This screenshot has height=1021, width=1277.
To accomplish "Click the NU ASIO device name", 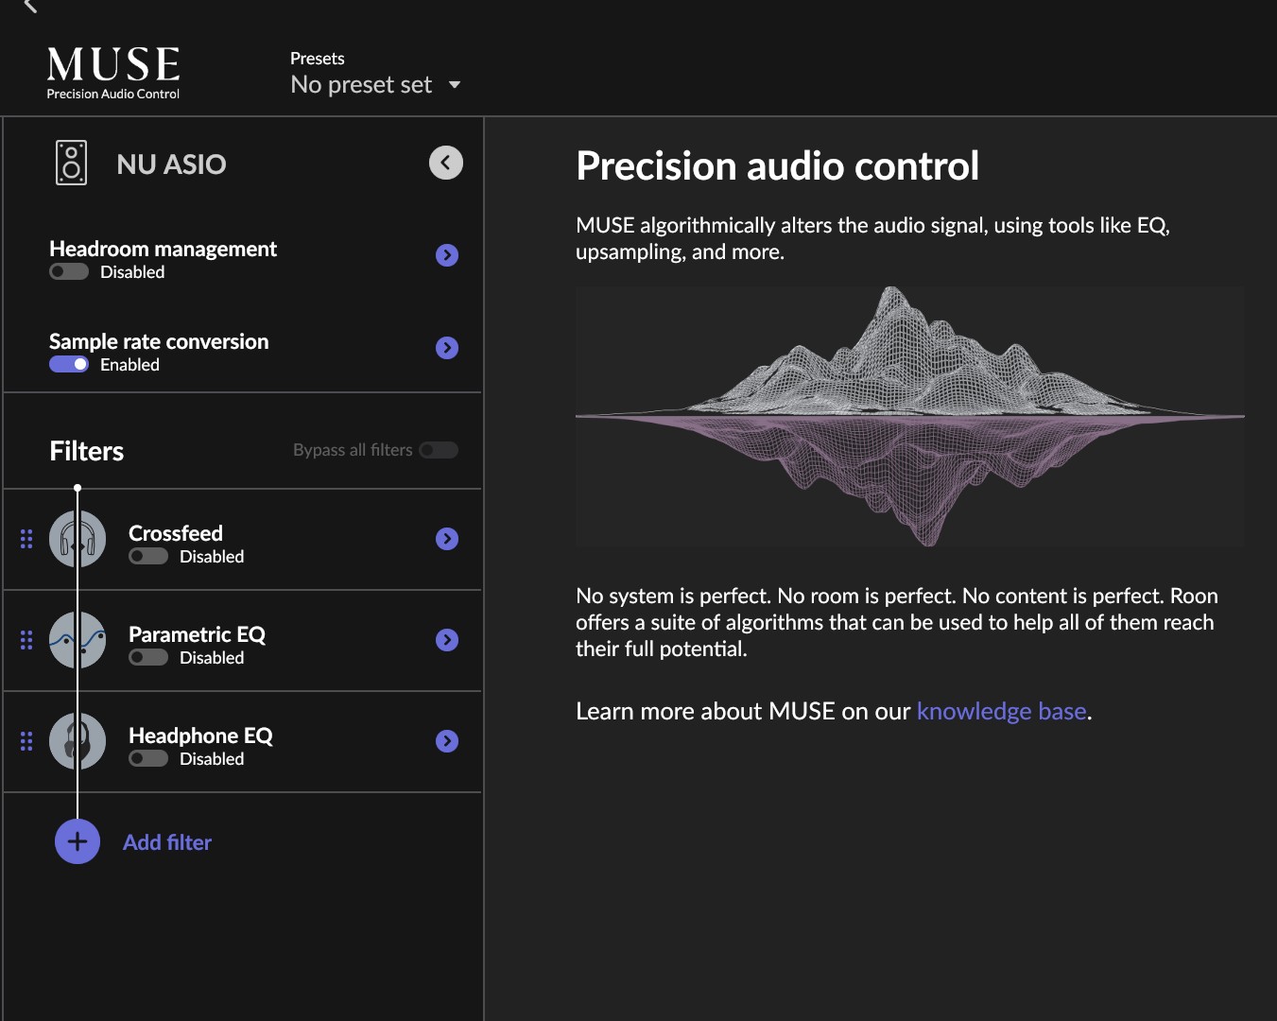I will 171,164.
